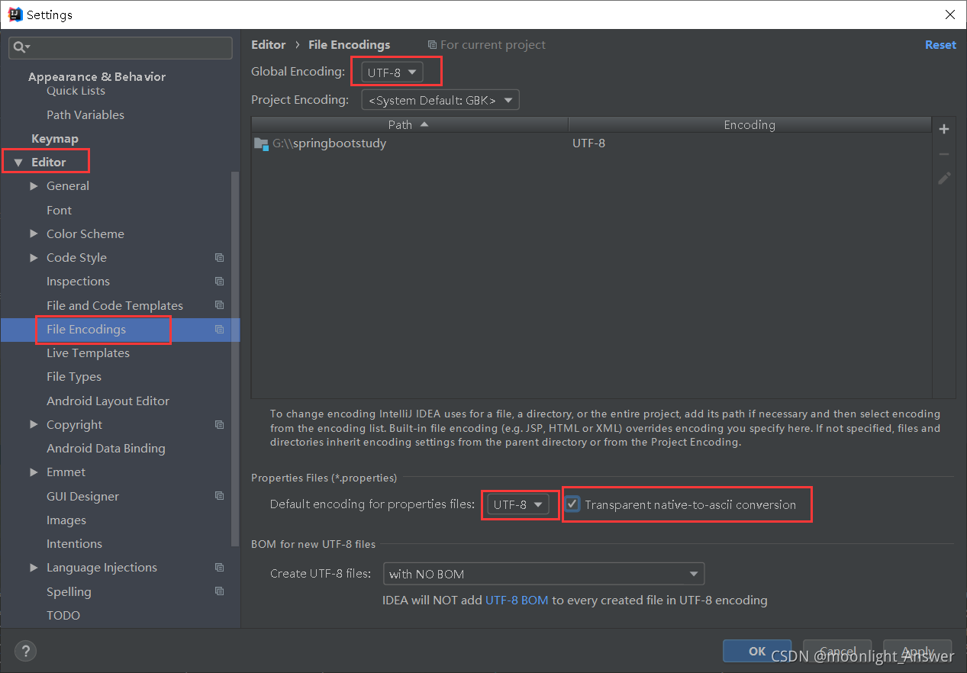Click project-level icon next to File and Code Templates
Screen dimensions: 967x673
(219, 305)
